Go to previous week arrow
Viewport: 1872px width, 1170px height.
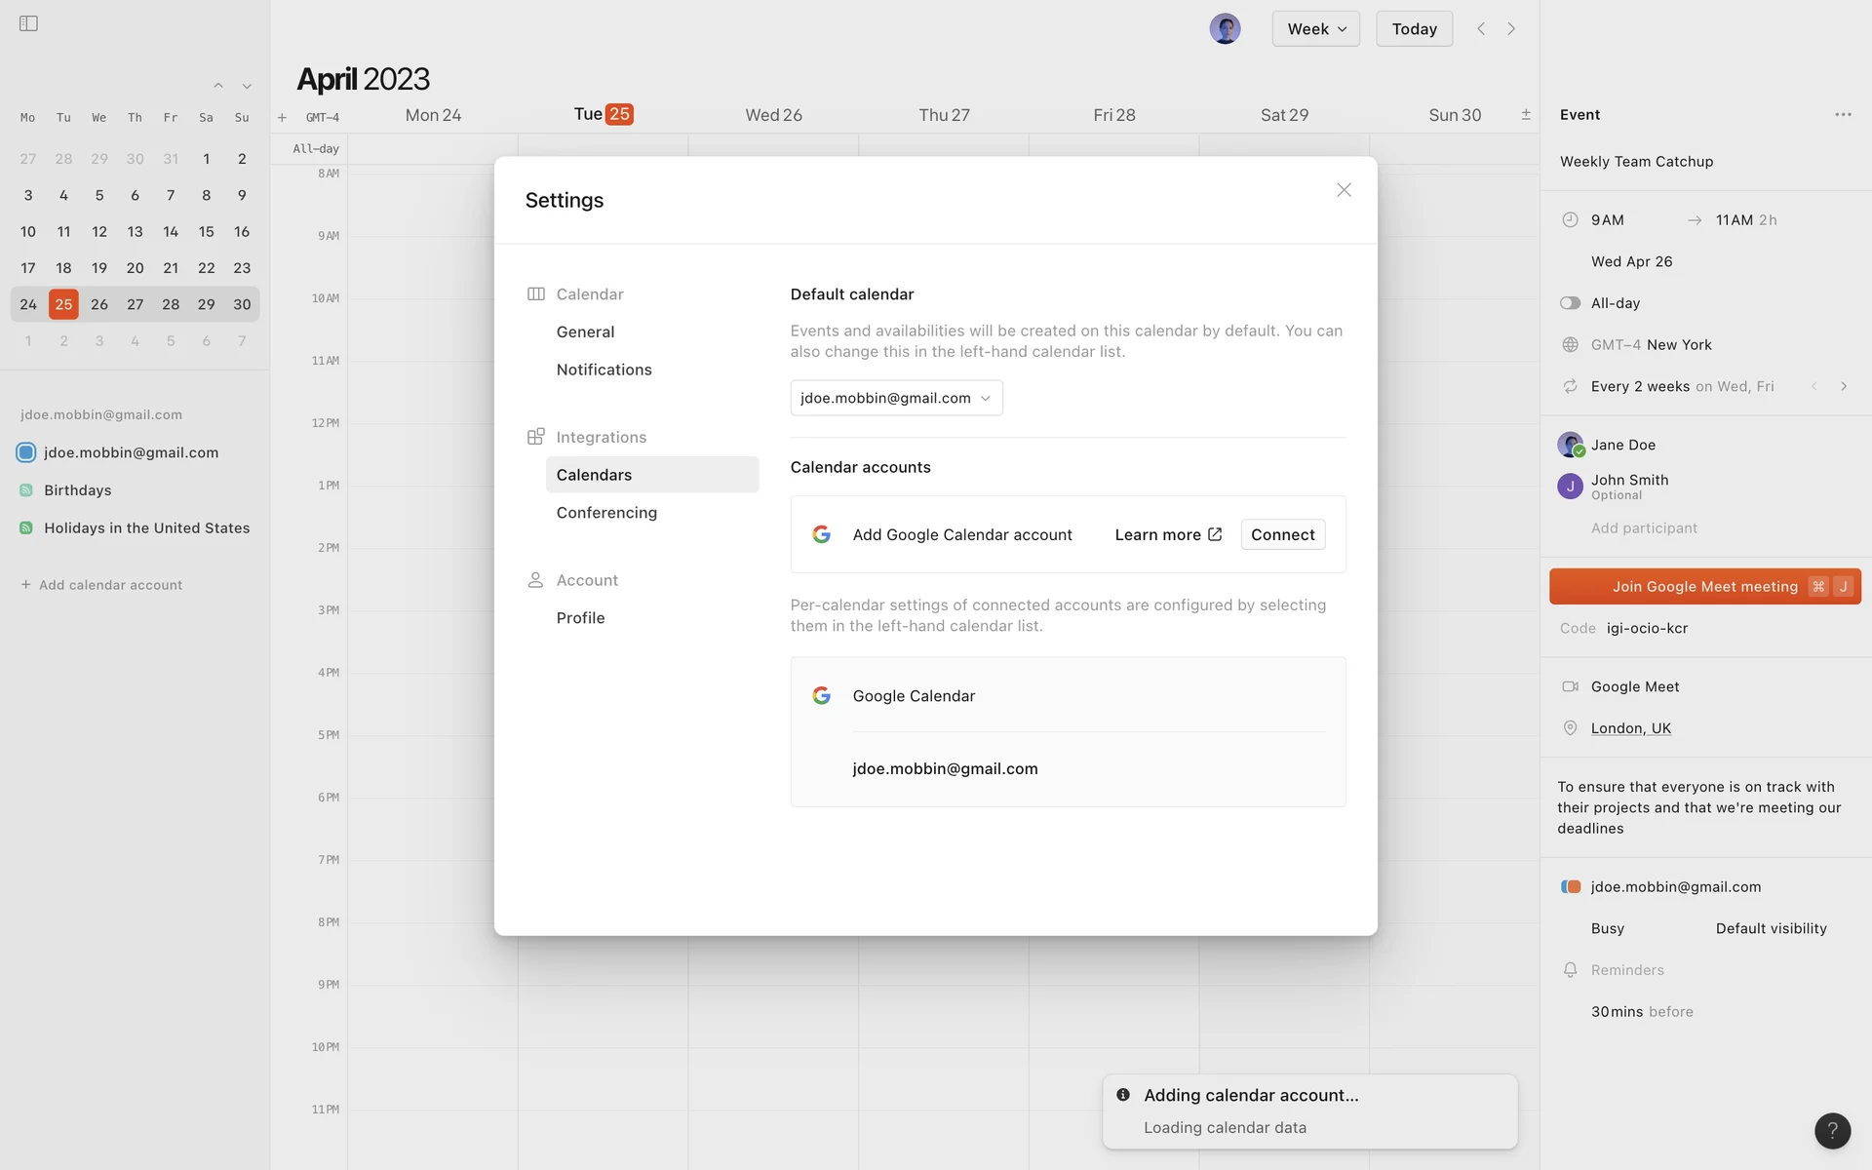(1481, 28)
